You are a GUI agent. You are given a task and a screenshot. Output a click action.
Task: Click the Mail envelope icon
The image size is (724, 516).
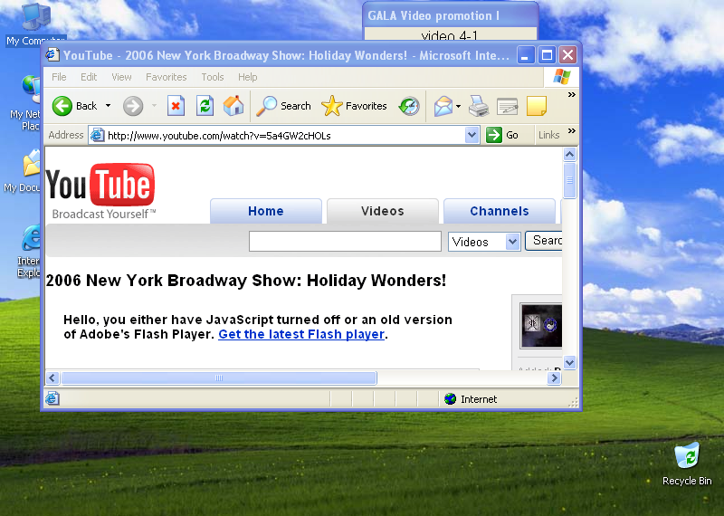pyautogui.click(x=443, y=106)
